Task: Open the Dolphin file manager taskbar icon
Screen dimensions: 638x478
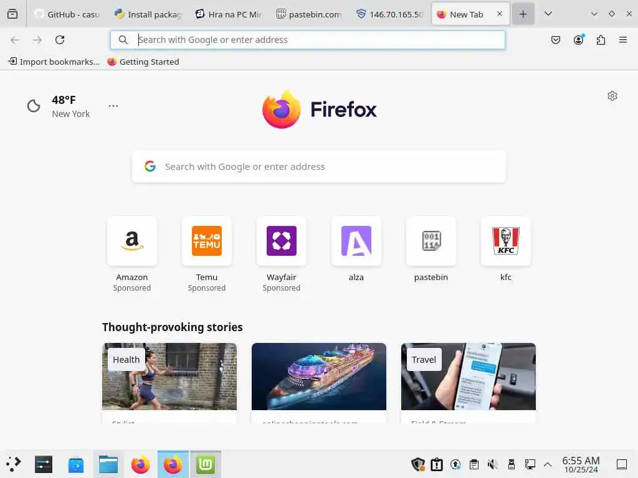Action: pyautogui.click(x=108, y=464)
